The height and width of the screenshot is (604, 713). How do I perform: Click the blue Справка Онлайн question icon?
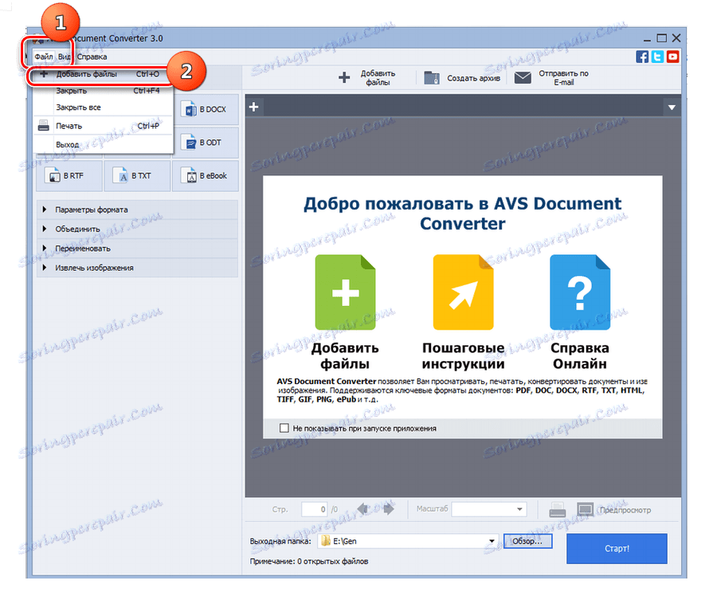click(x=580, y=292)
